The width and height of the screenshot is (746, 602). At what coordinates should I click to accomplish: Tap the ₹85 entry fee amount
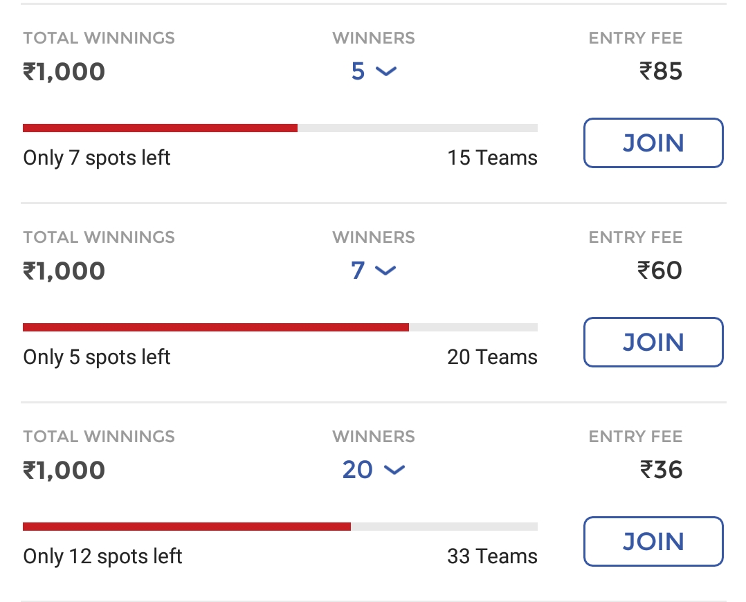[661, 71]
